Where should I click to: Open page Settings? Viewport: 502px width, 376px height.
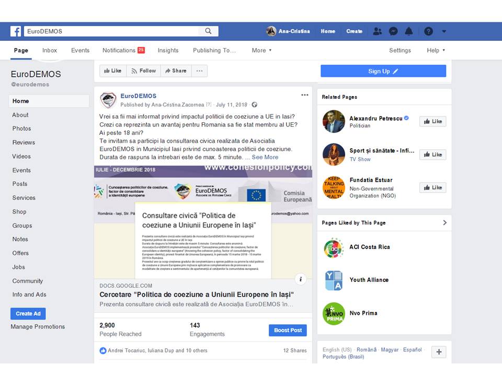[400, 51]
